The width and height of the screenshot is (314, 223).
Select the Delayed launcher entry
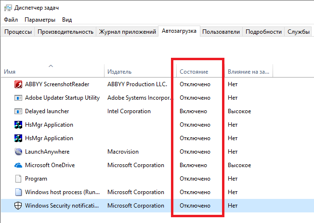[47, 111]
